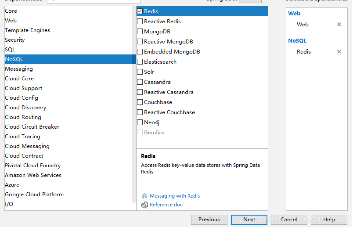Select the Web entry under selected Web
The height and width of the screenshot is (227, 353).
click(303, 25)
